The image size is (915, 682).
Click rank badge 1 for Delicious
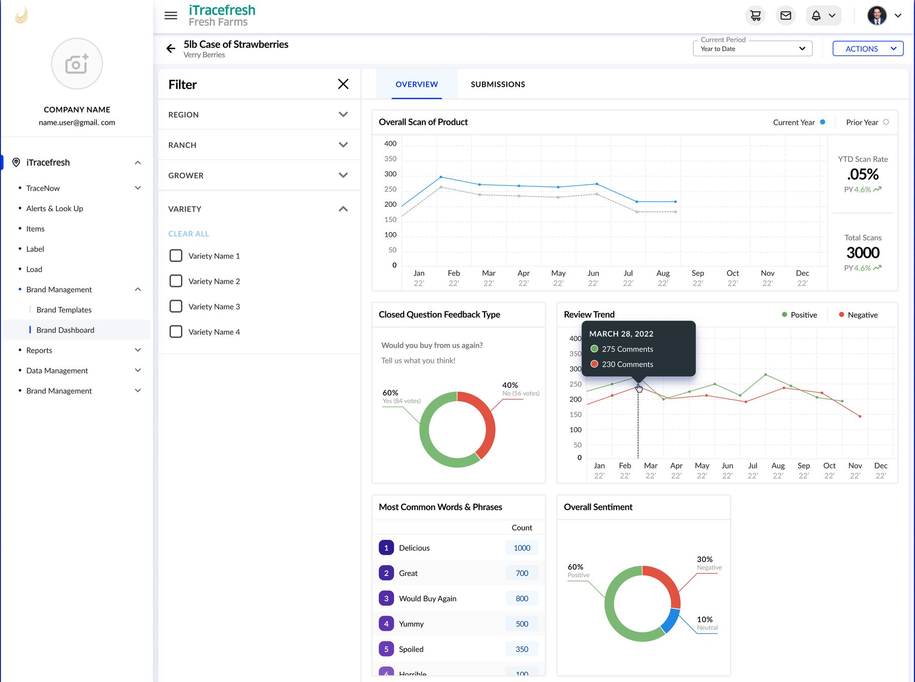tap(386, 548)
